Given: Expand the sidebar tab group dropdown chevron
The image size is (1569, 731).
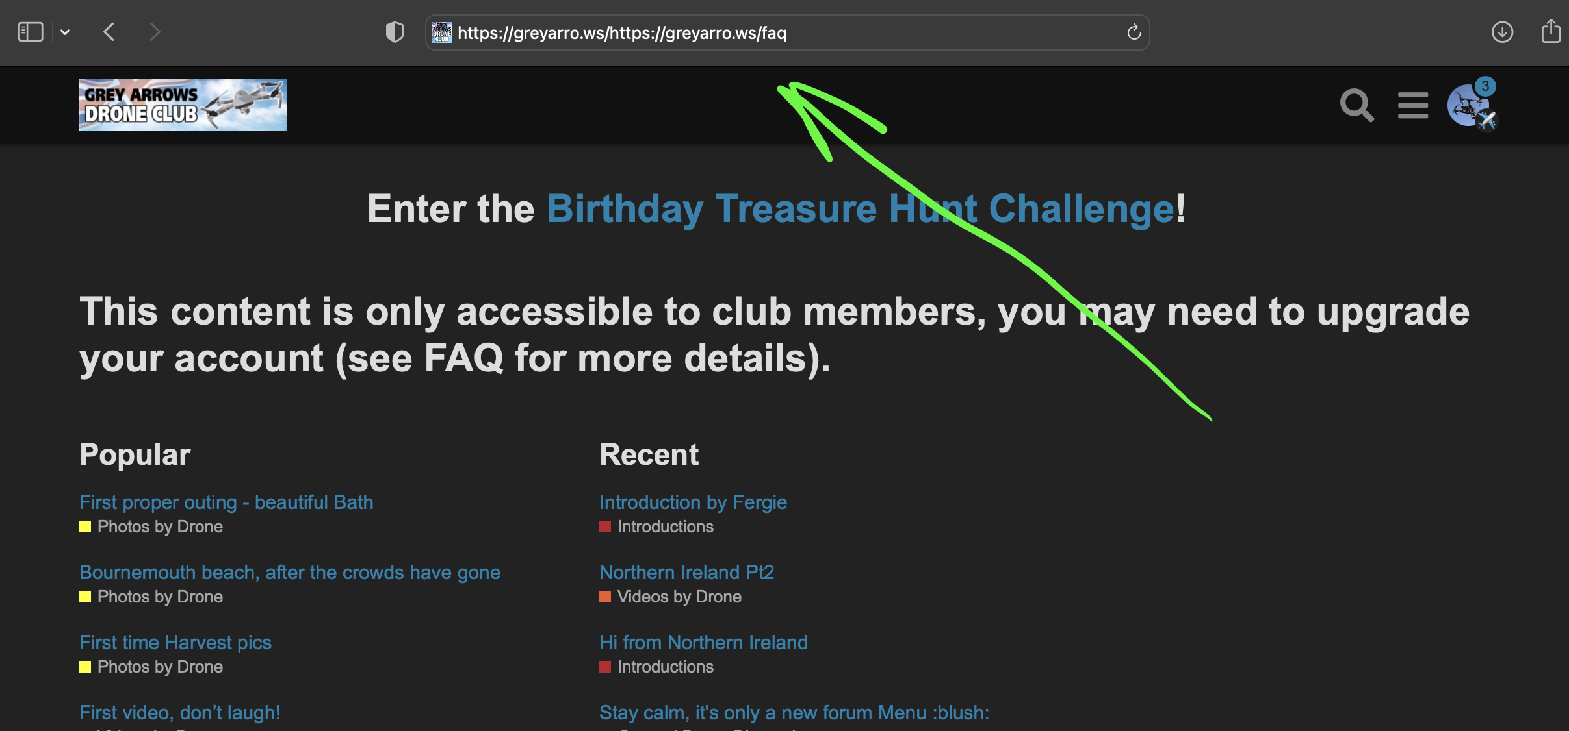Looking at the screenshot, I should [x=65, y=32].
